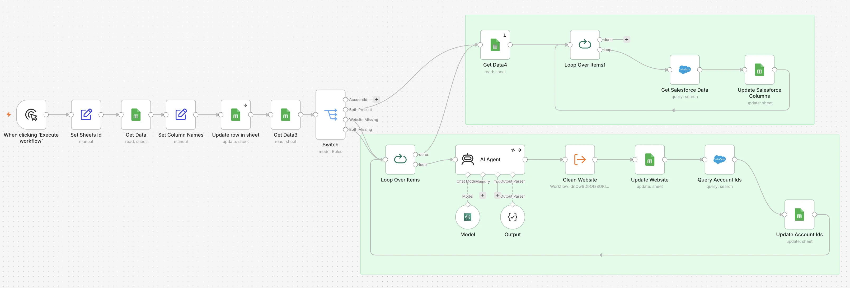Click the Both Present output of Switch
850x288 pixels.
[x=345, y=110]
